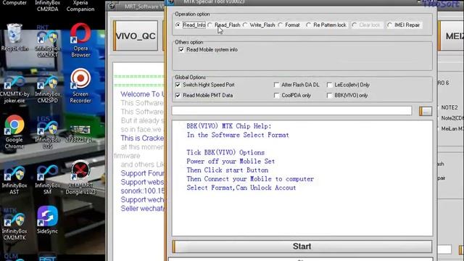Open the Xperia Companion desktop shortcut
This screenshot has height=261, width=464.
tap(80, 6)
